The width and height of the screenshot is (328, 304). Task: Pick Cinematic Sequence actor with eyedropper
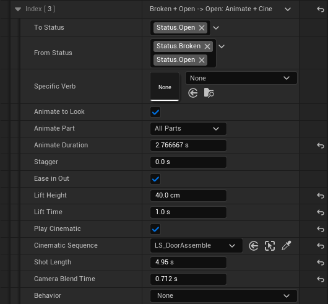tap(286, 245)
